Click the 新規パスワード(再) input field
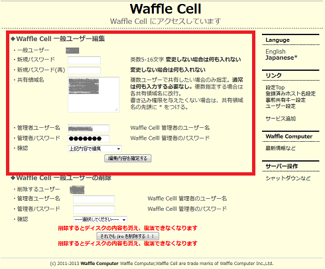This screenshot has width=325, height=269. pos(84,70)
